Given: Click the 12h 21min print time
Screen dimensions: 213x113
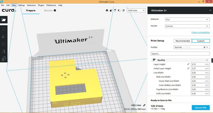Looking at the screenshot, I should tap(157, 106).
